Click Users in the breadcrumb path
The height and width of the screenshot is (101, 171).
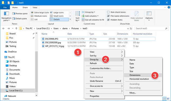[x=56, y=28]
